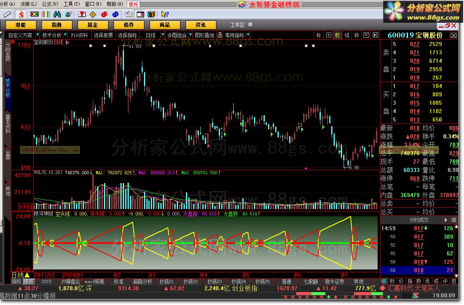Click the 债券 yellow button

pos(129,25)
